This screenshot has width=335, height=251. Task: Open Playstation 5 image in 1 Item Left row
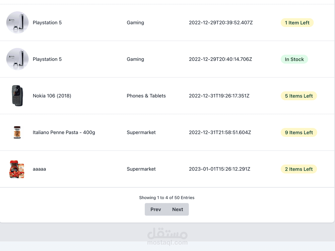coord(17,23)
